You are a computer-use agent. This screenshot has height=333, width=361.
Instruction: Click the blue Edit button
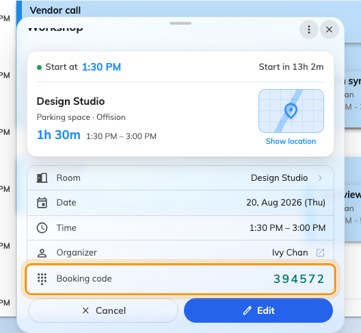click(x=258, y=310)
